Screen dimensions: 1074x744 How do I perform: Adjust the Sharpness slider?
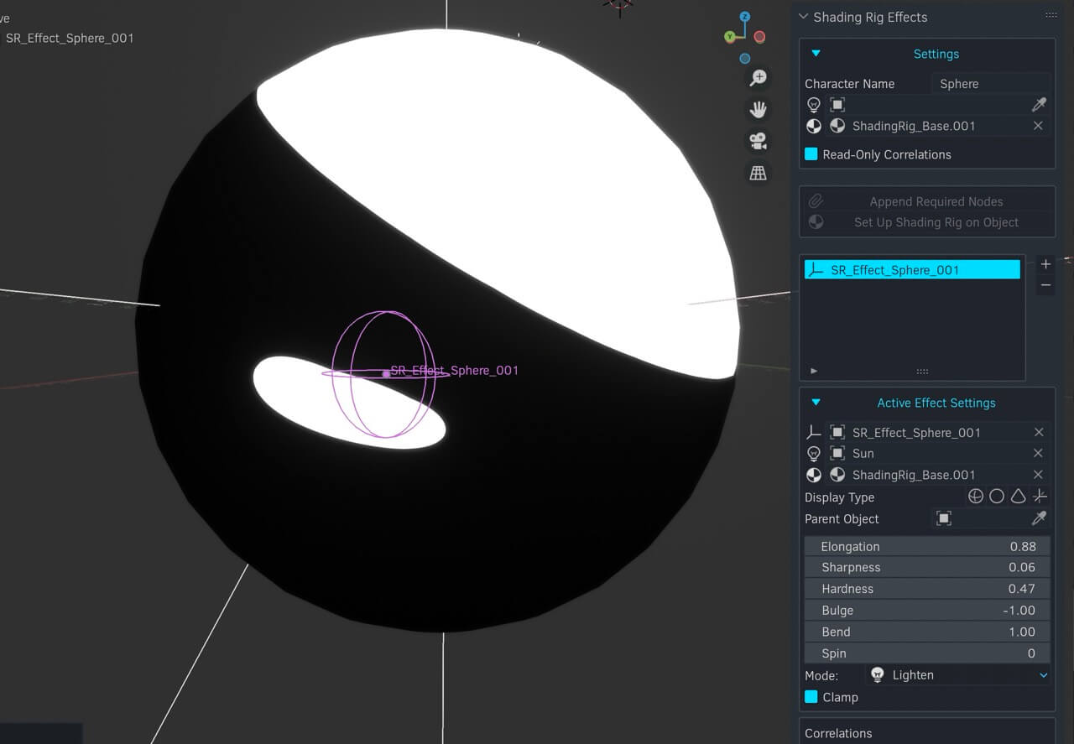[x=927, y=567]
